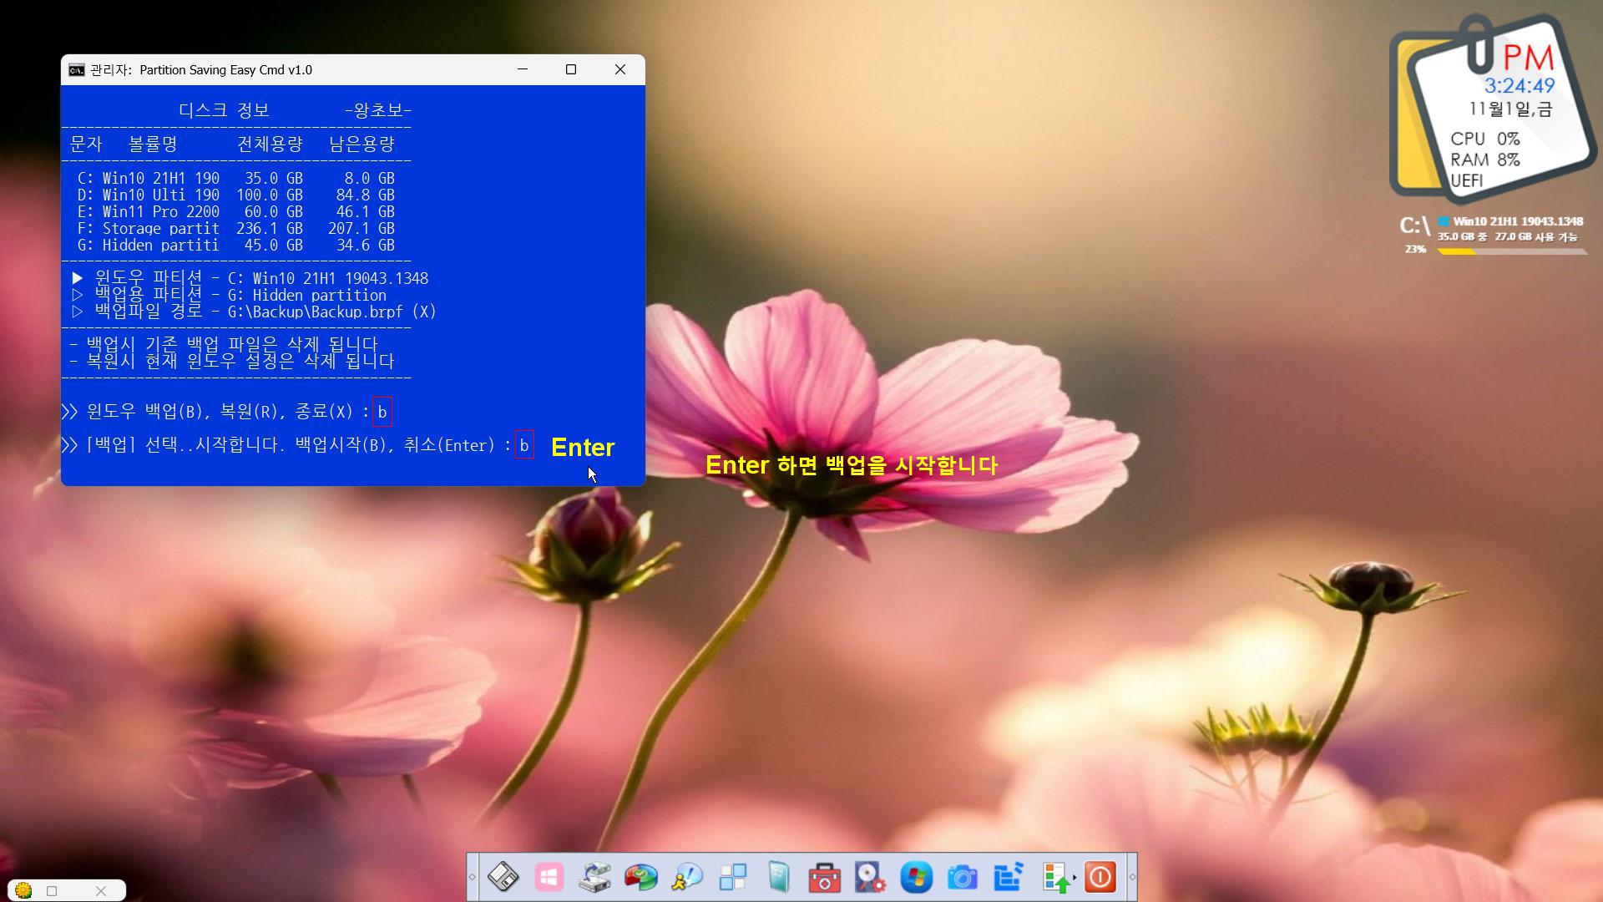This screenshot has width=1603, height=902.
Task: Click the cmd icon in Partition Saving title bar
Action: pos(77,69)
